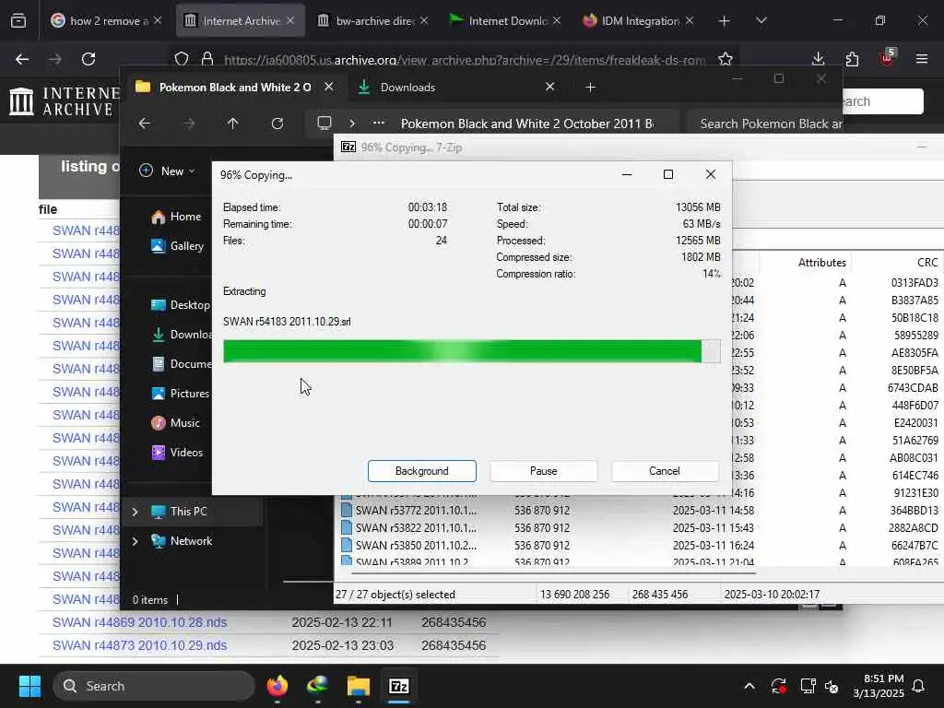944x708 pixels.
Task: Open SWAN r44873 2010.10.29.nds link
Action: click(x=140, y=645)
